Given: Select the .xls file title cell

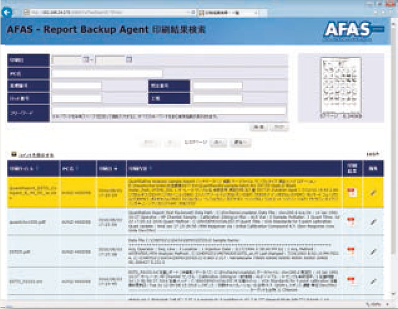Looking at the screenshot, I should point(33,281).
